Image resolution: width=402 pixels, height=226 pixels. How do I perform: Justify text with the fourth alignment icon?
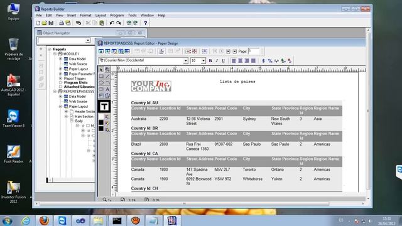pos(253,61)
